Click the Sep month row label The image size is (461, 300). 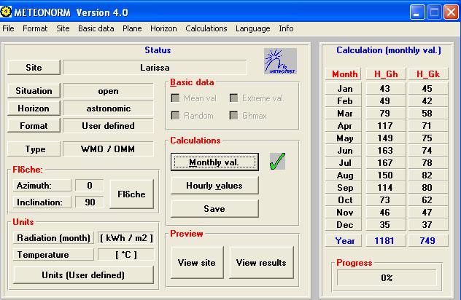[x=344, y=188]
